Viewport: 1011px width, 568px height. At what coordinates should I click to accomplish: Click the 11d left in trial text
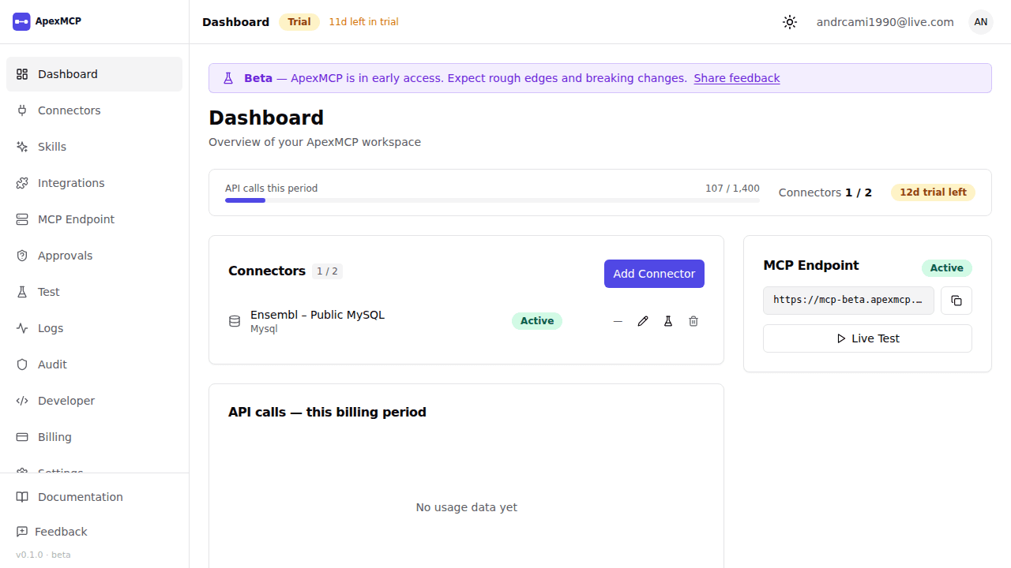point(363,22)
